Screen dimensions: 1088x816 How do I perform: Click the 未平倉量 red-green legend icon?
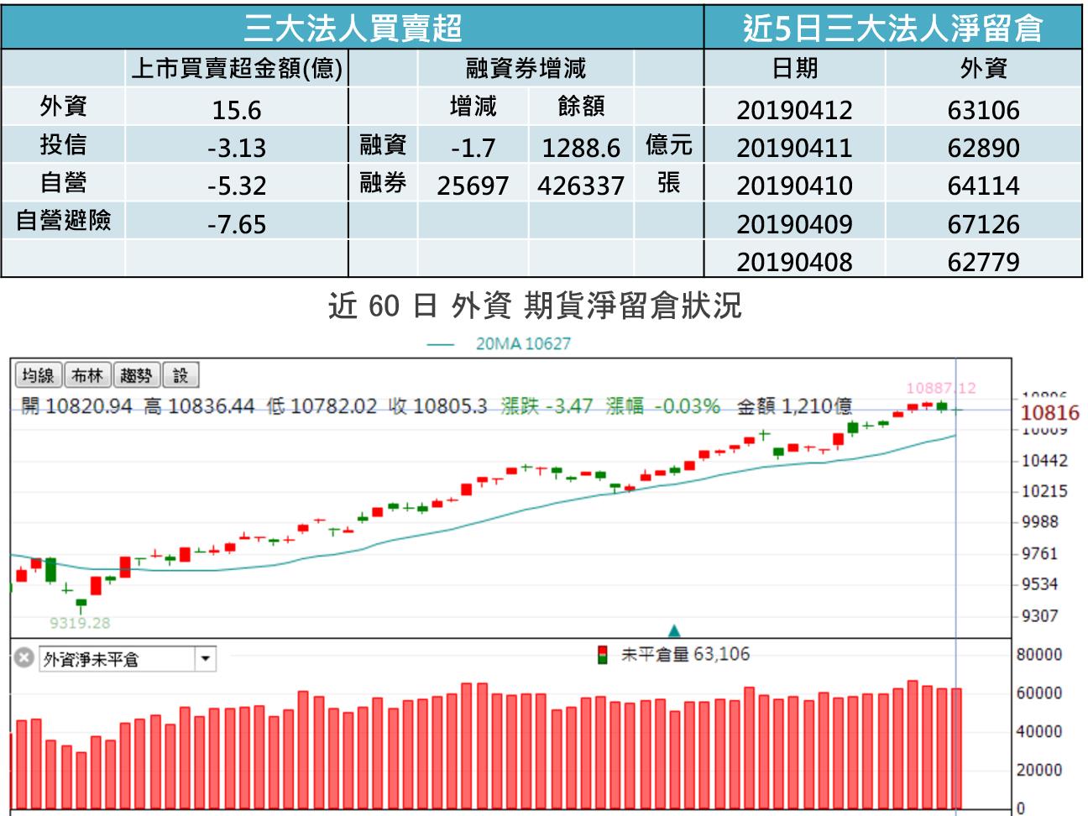coord(602,655)
